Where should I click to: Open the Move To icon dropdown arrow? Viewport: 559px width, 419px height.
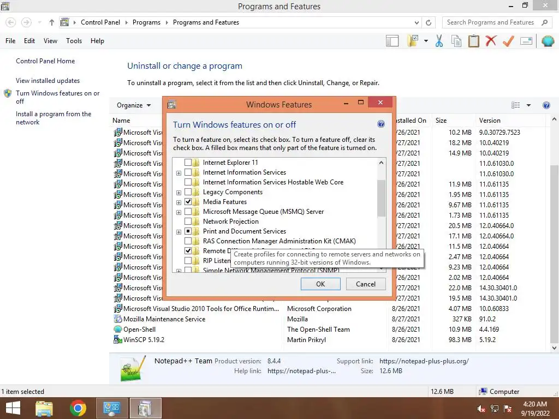pyautogui.click(x=426, y=41)
